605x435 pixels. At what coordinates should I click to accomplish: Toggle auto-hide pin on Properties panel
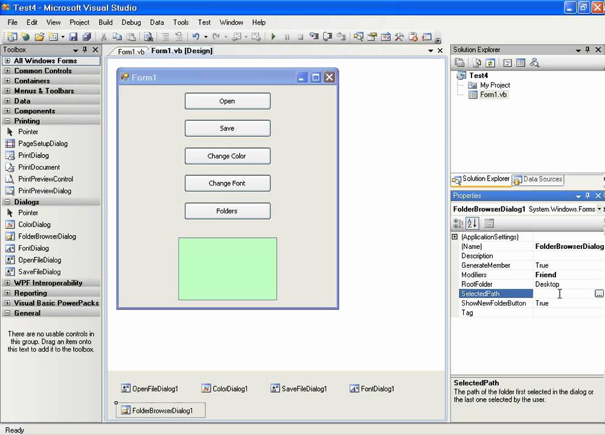[587, 196]
